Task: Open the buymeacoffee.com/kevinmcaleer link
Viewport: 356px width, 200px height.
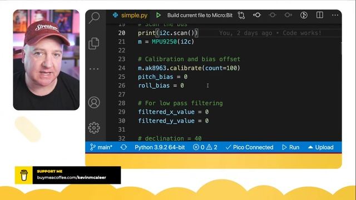Action: [x=72, y=178]
